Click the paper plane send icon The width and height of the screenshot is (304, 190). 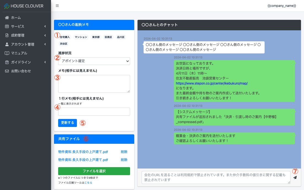[295, 178]
